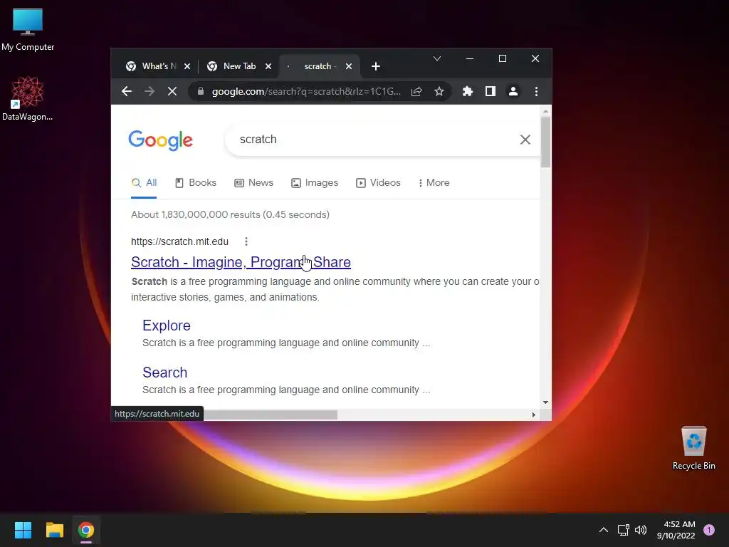
Task: Close the What's New tab
Action: click(187, 66)
